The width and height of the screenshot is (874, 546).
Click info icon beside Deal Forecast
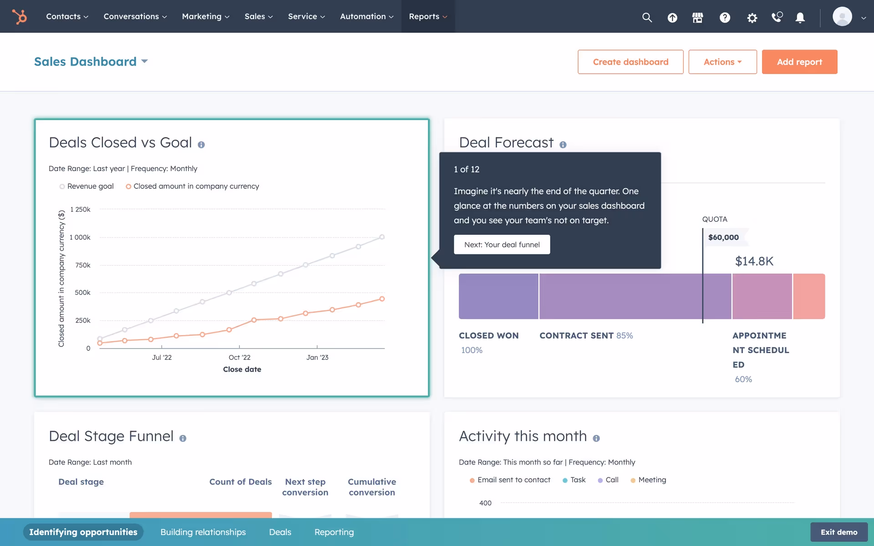[563, 145]
